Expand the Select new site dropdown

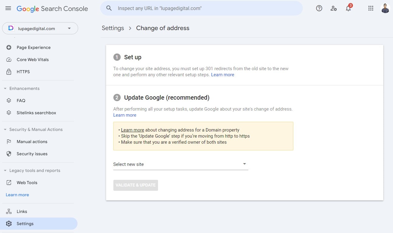point(181,164)
